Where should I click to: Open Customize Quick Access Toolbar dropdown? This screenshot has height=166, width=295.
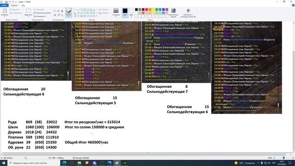pos(16,2)
